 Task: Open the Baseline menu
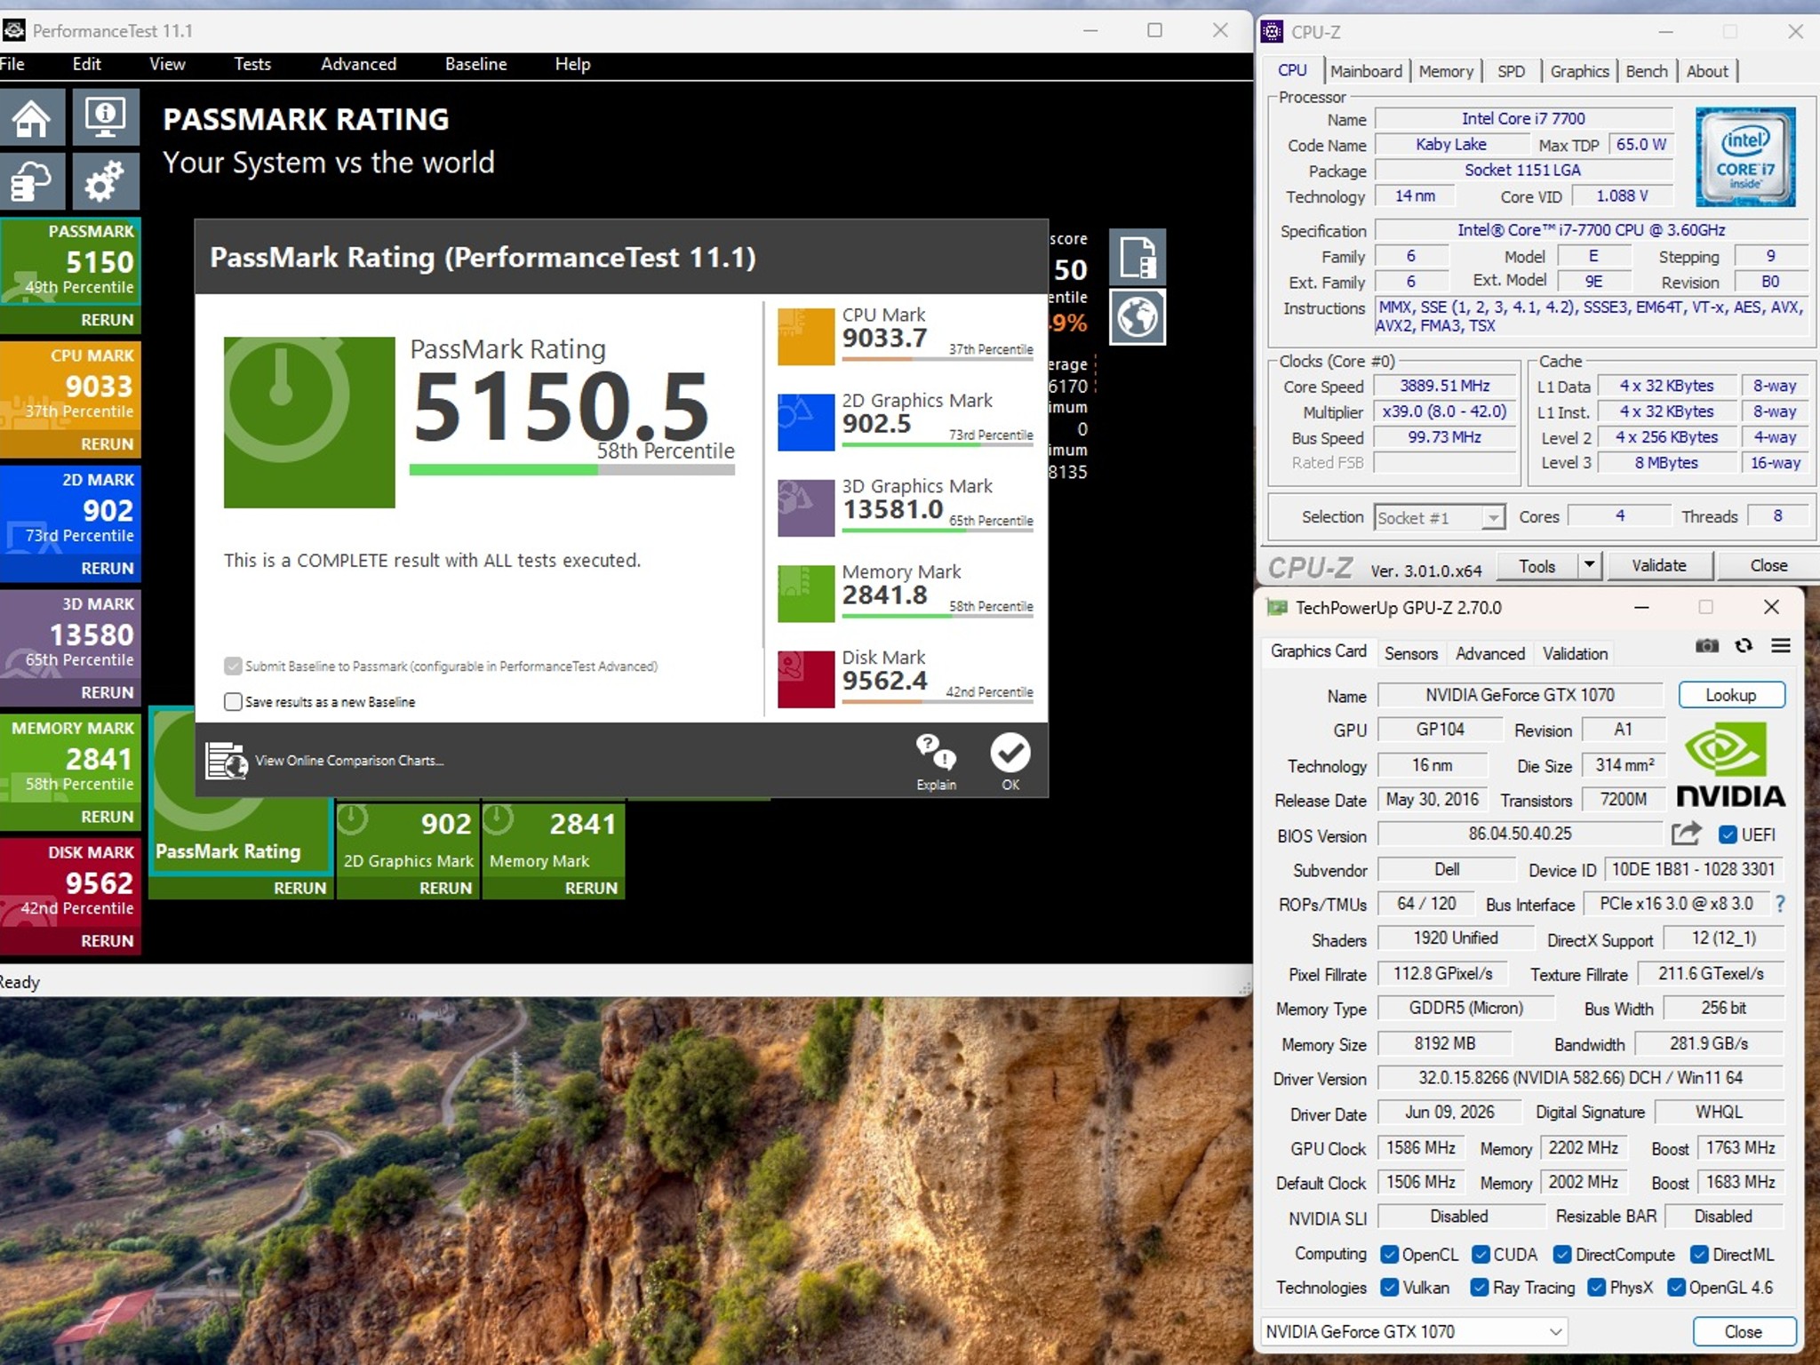coord(476,64)
